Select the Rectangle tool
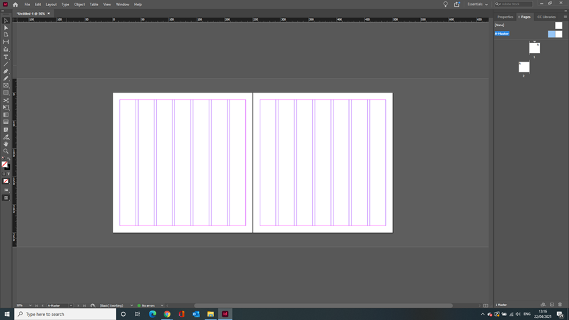 [x=6, y=93]
